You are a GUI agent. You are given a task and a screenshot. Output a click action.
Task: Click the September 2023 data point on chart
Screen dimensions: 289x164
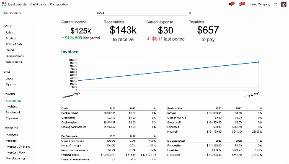pos(79,81)
